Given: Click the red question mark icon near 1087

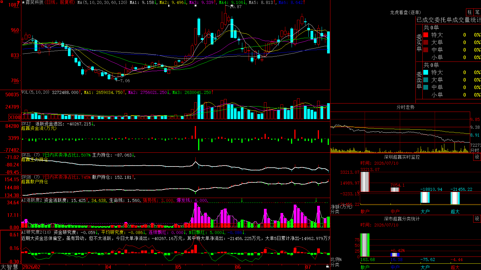Looking at the screenshot, I should point(19,3).
